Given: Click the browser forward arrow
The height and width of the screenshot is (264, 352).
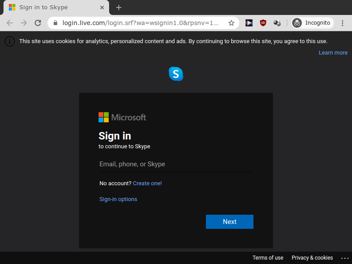Looking at the screenshot, I should pyautogui.click(x=24, y=23).
